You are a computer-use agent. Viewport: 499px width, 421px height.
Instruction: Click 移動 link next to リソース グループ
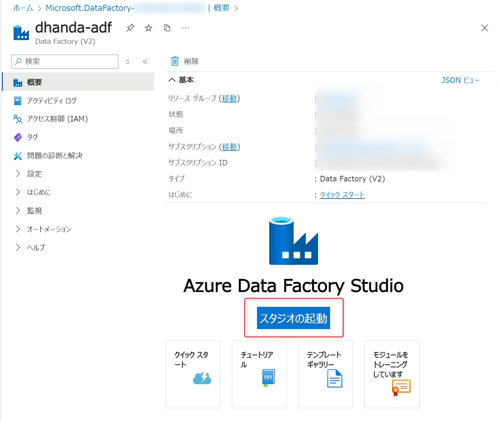click(x=229, y=99)
